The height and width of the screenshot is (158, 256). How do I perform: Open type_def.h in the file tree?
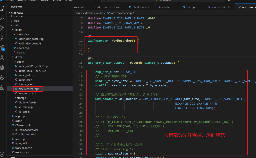(x=21, y=143)
